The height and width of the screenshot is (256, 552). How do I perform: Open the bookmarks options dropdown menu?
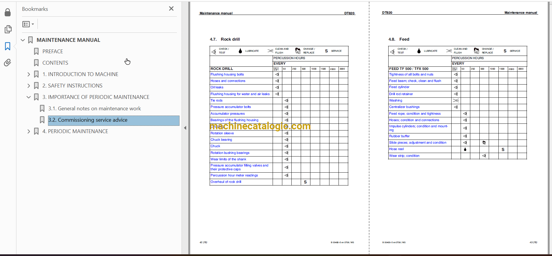click(x=28, y=24)
